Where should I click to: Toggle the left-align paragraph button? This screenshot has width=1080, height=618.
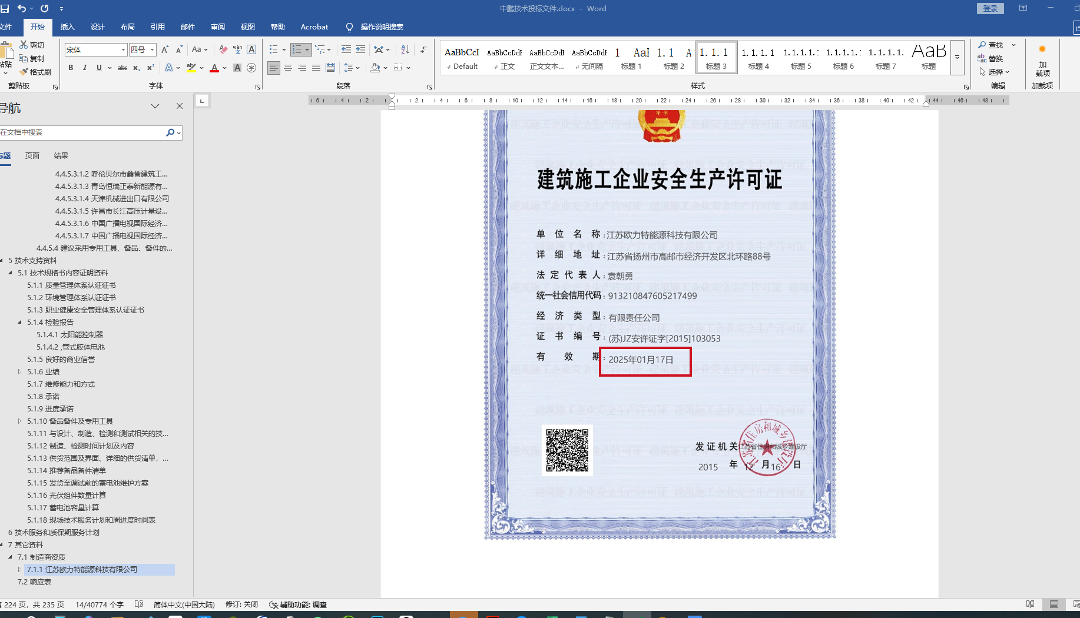(274, 68)
